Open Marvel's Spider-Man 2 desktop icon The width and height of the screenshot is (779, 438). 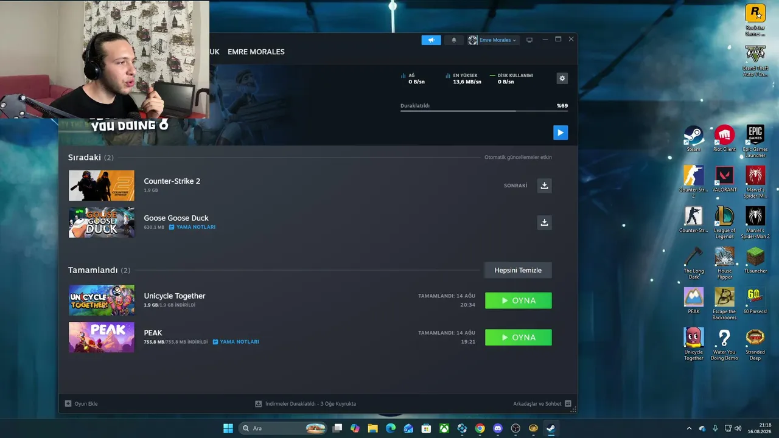[755, 223]
